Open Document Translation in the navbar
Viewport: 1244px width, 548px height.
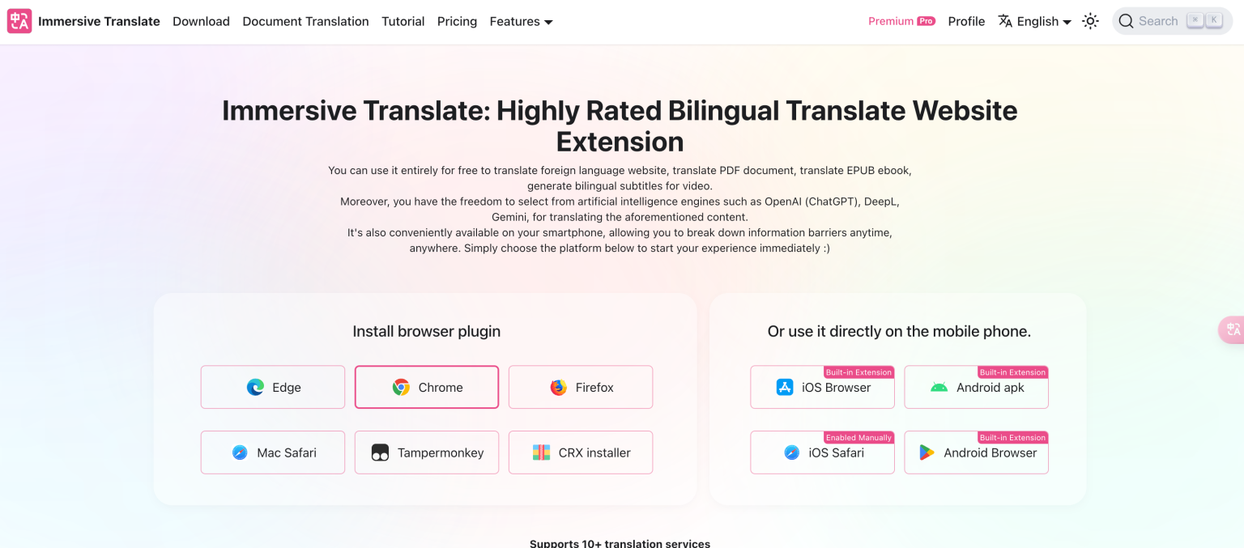pyautogui.click(x=305, y=22)
